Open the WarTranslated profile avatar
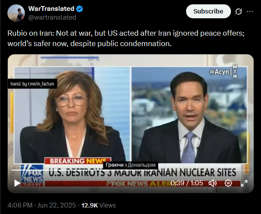 (x=16, y=13)
